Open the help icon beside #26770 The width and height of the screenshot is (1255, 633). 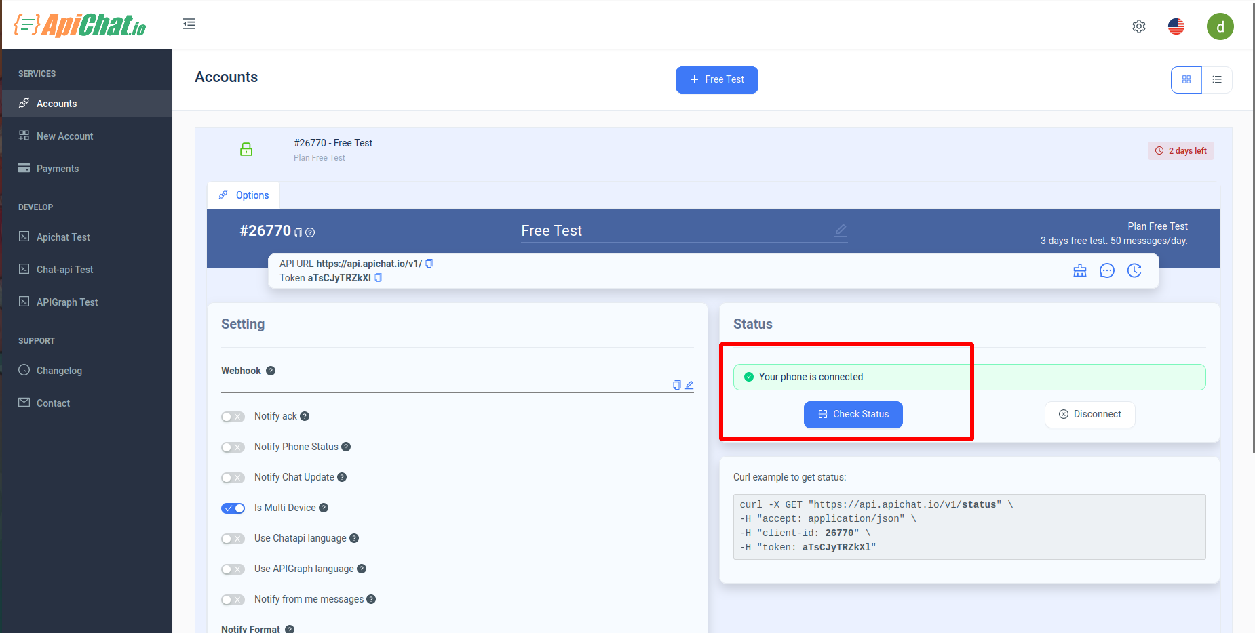pyautogui.click(x=310, y=232)
